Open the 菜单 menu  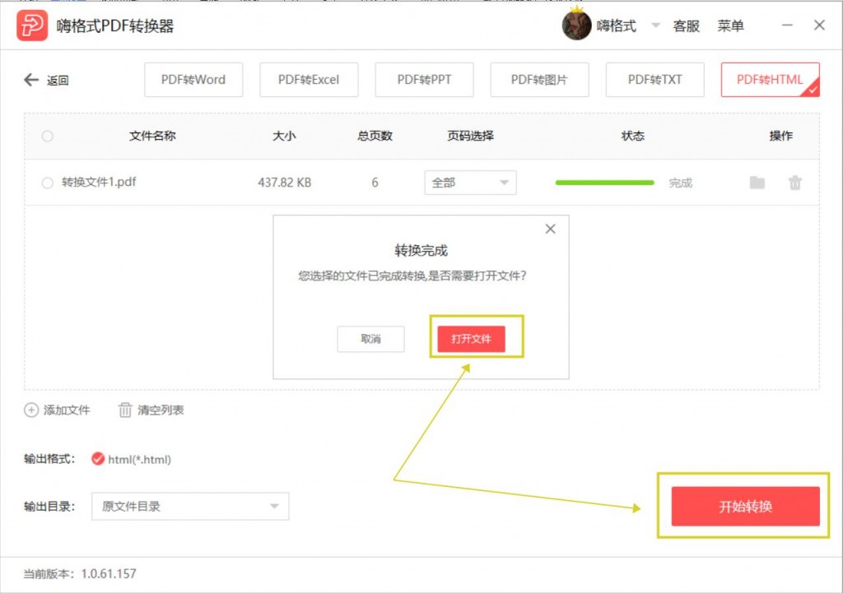[730, 25]
